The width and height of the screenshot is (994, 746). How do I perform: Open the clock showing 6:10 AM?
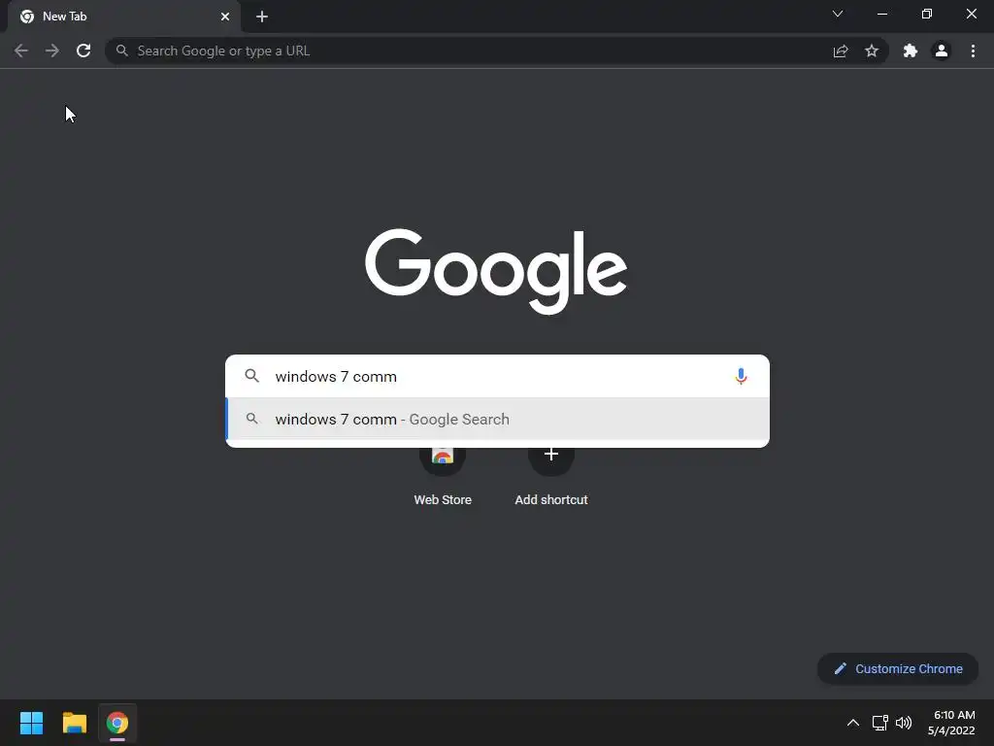(951, 723)
